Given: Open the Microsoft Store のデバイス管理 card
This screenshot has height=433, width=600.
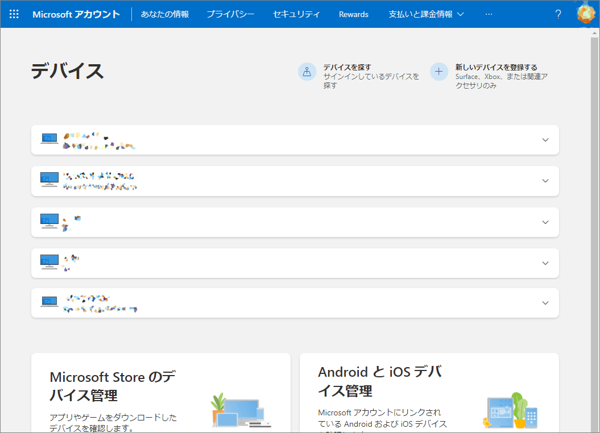Looking at the screenshot, I should click(161, 393).
